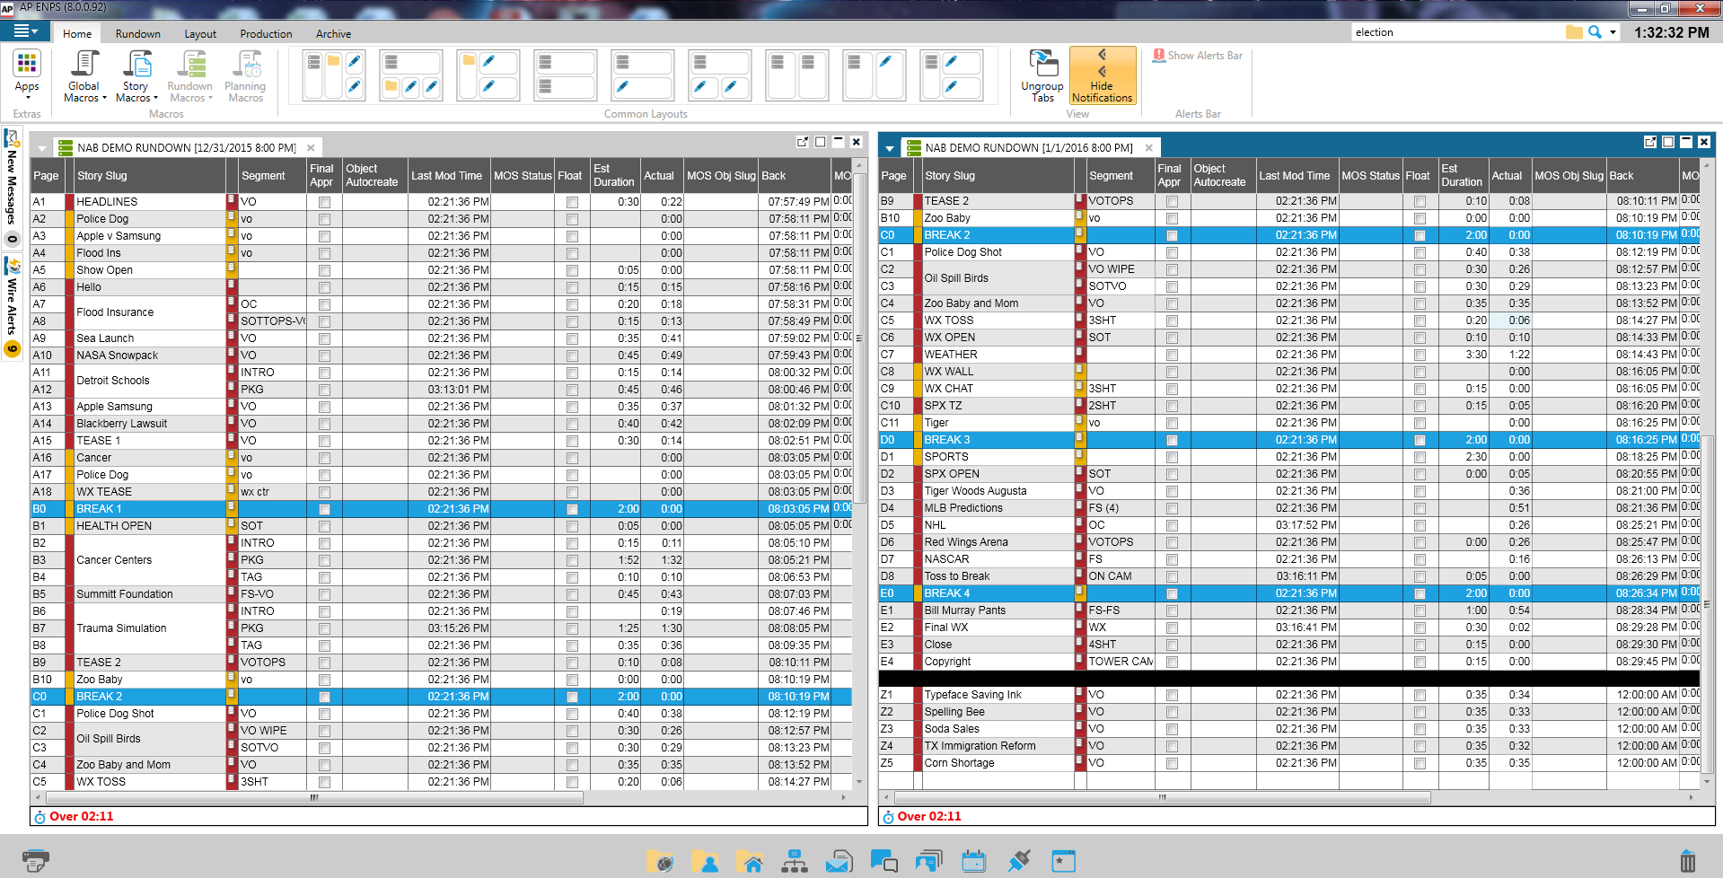1723x878 pixels.
Task: Select NAB DEMO RUNDOWN 12/31/2015 tab
Action: pos(187,147)
